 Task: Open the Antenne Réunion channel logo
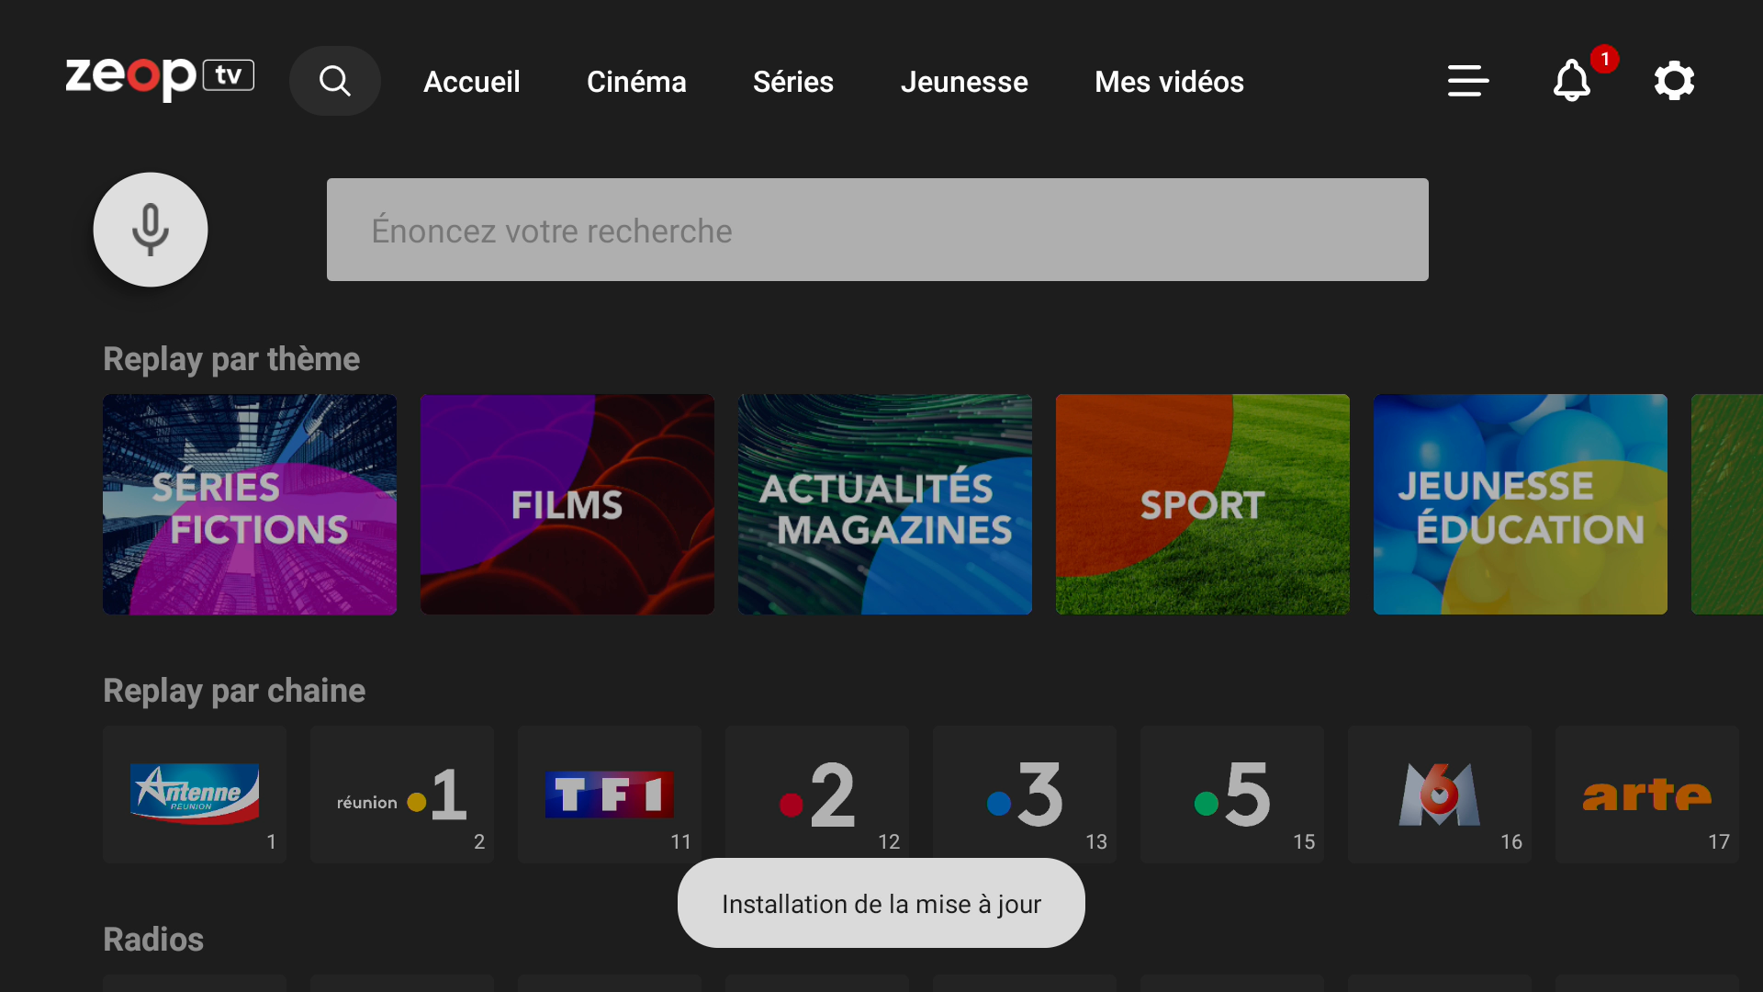click(x=194, y=794)
